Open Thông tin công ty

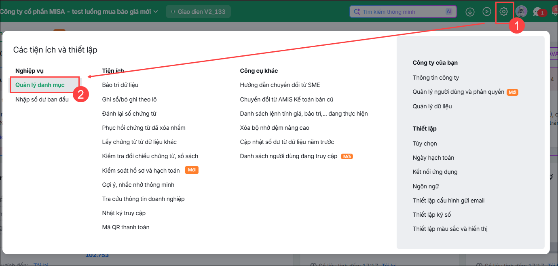(436, 78)
